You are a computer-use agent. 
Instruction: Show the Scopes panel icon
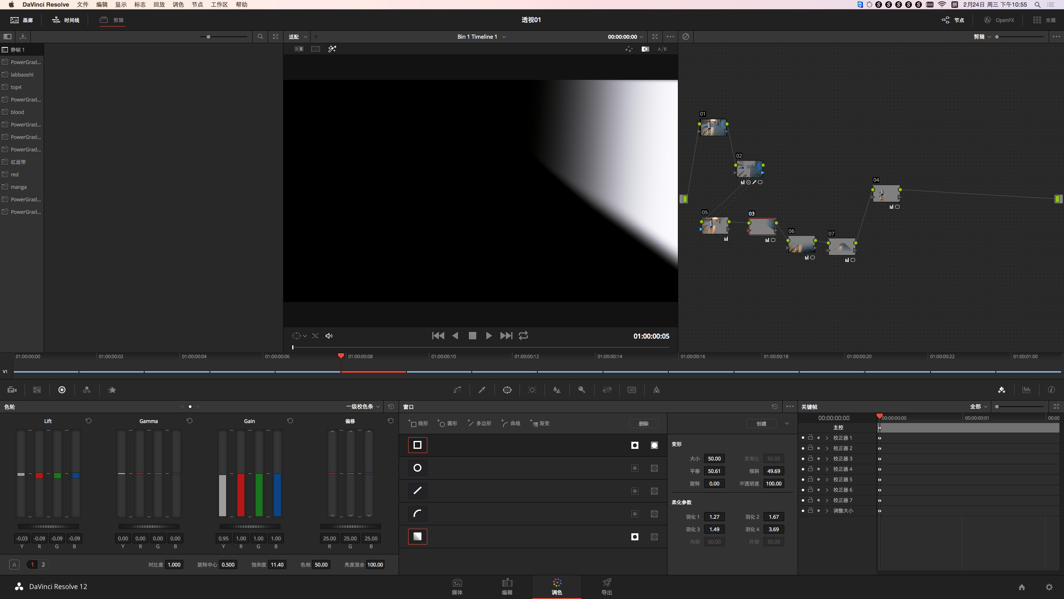(1027, 390)
